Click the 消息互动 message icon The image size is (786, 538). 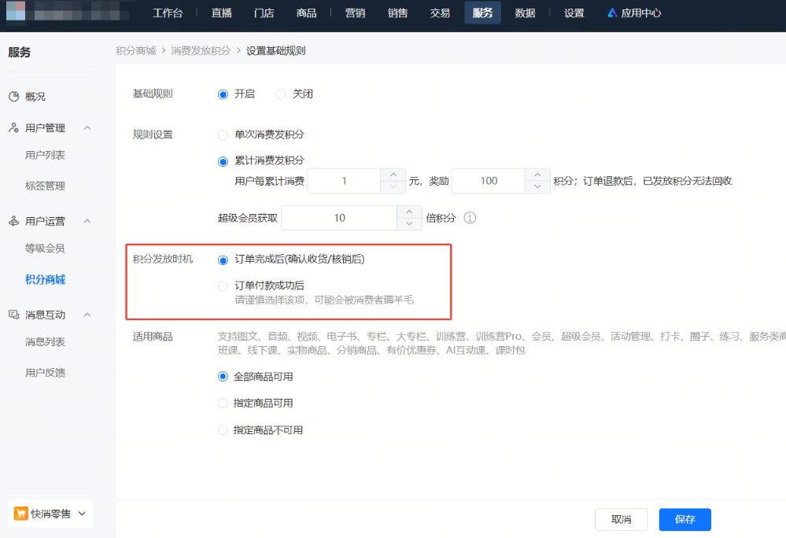[x=13, y=314]
